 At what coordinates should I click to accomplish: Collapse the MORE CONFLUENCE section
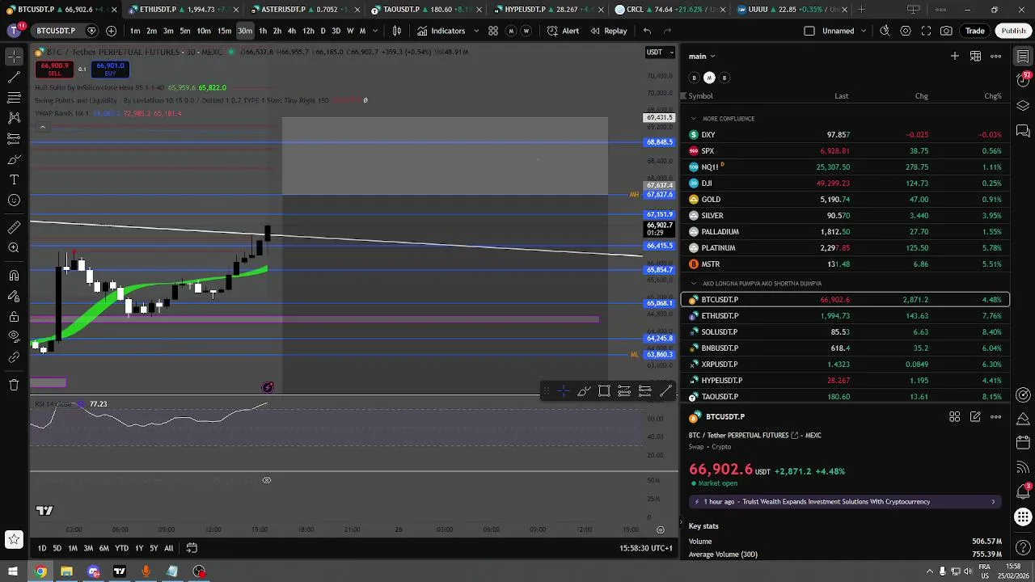coord(694,119)
